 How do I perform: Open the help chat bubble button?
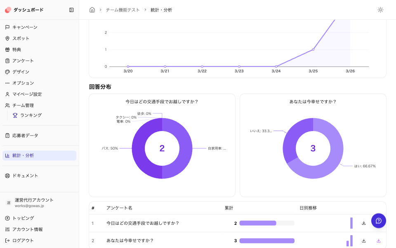[378, 221]
